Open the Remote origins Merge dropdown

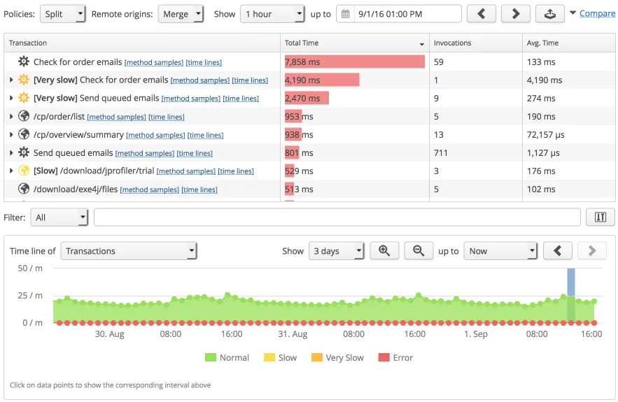point(181,14)
